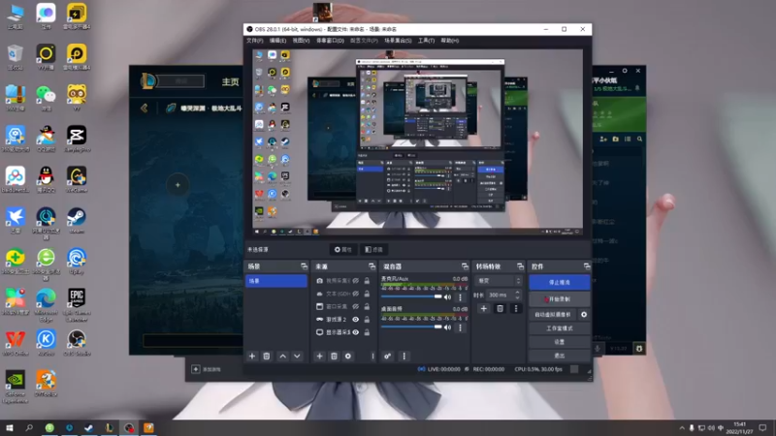
Task: Open the View (V) menu in OBS
Action: (301, 41)
